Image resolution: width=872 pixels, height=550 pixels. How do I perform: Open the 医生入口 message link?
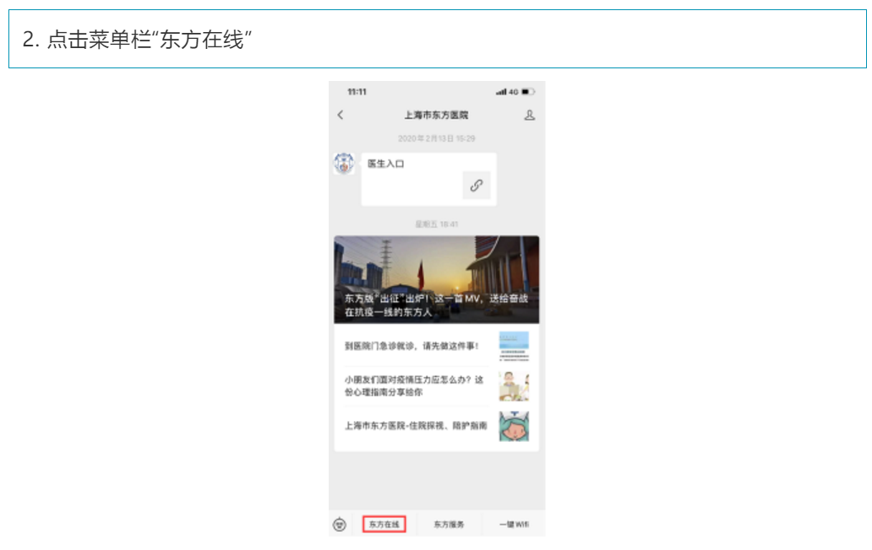[428, 180]
